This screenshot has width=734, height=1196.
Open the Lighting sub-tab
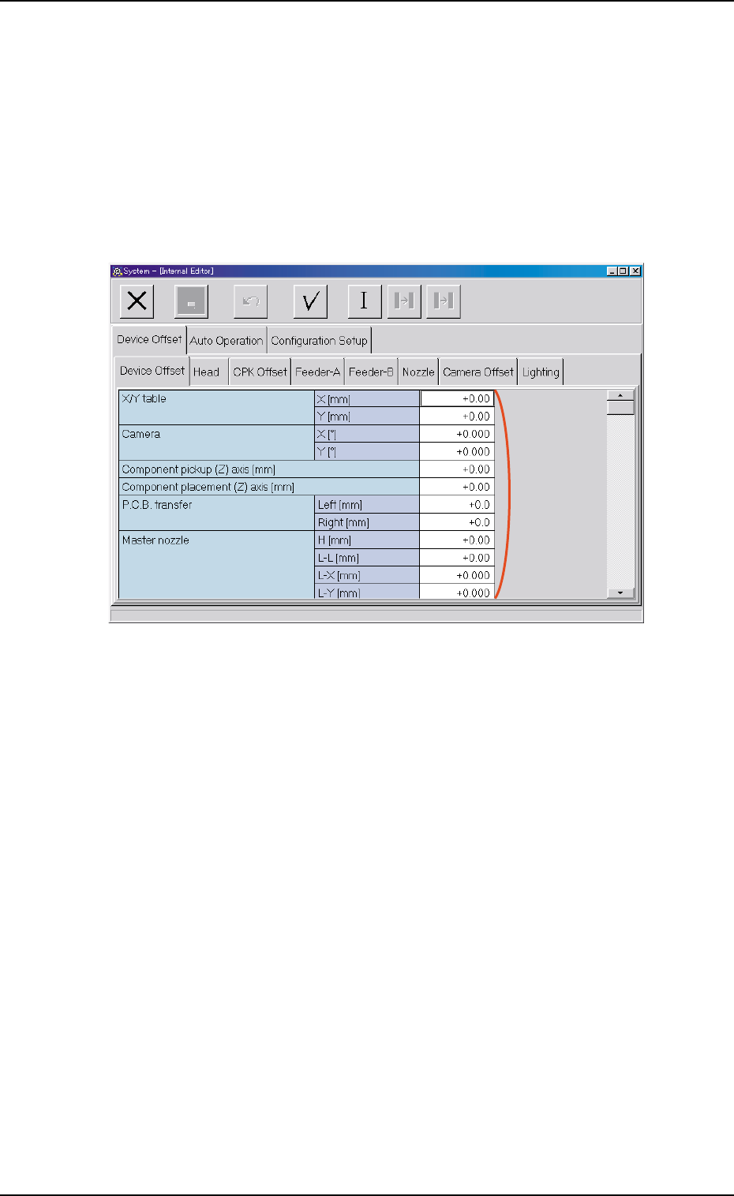pyautogui.click(x=541, y=372)
